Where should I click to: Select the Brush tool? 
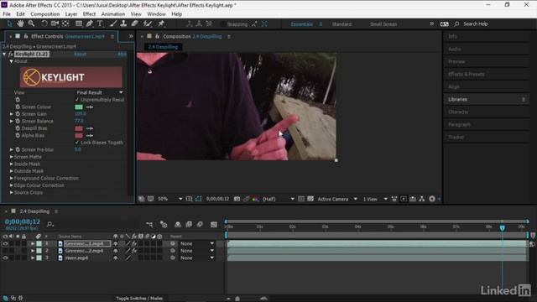click(x=113, y=23)
